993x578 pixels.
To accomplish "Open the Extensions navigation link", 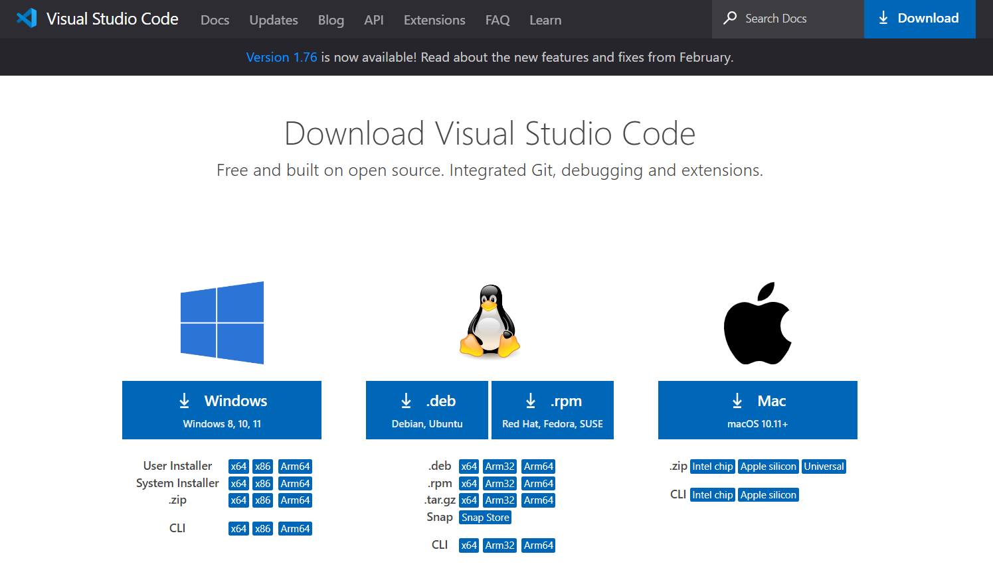I will click(x=434, y=20).
